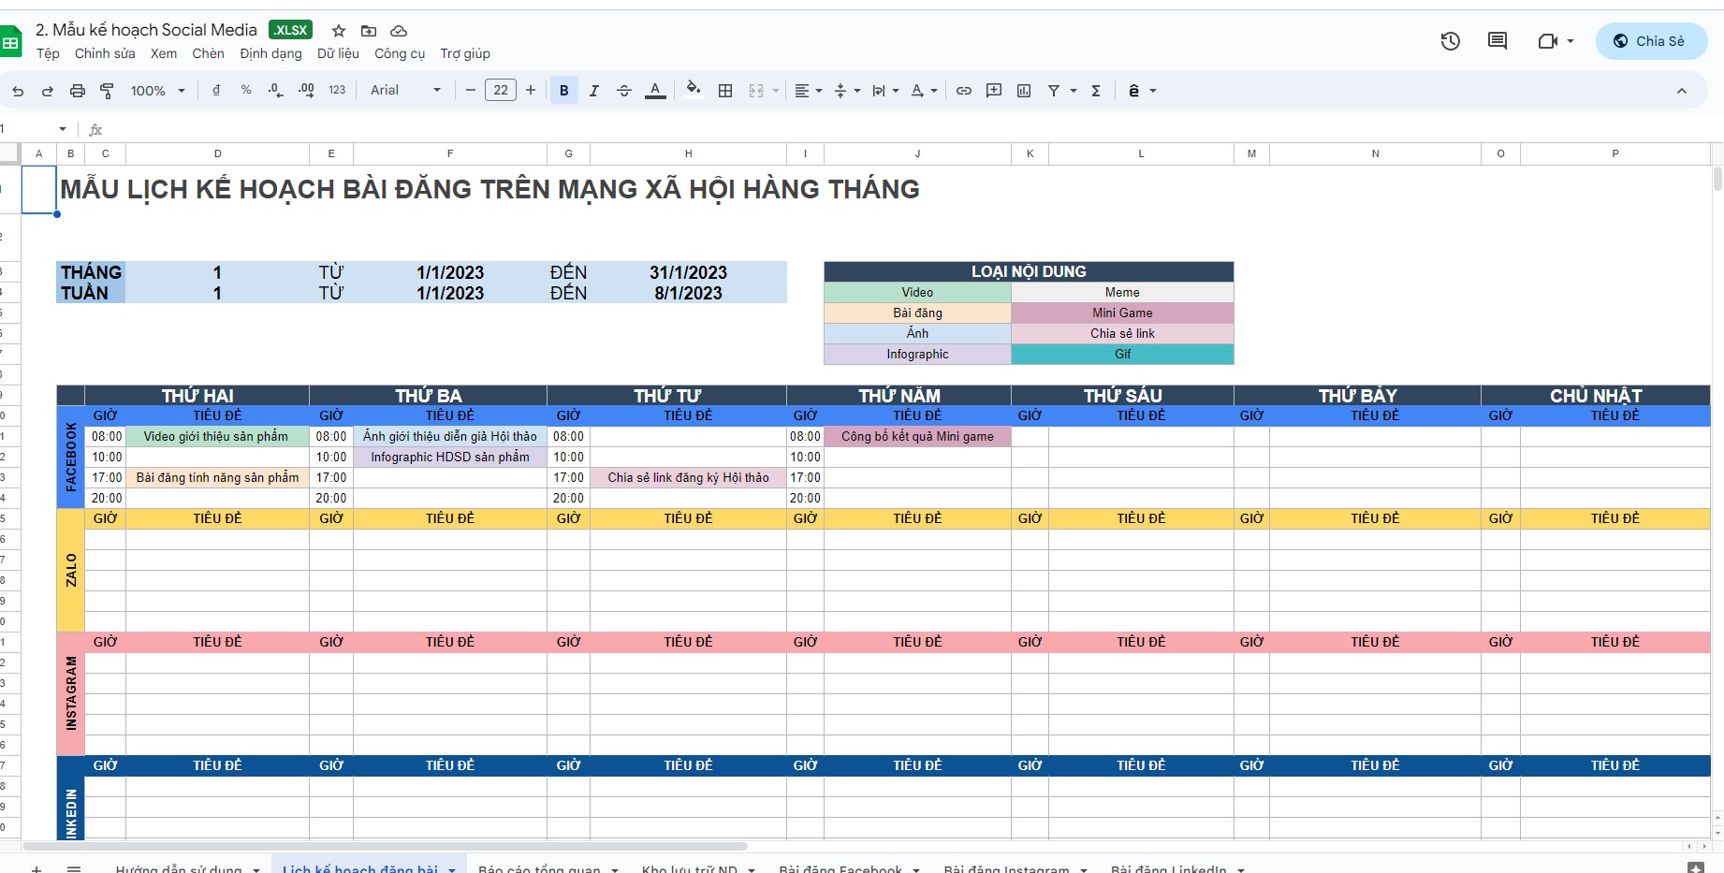Open the Arial font dropdown
Image resolution: width=1724 pixels, height=873 pixels.
tap(405, 90)
